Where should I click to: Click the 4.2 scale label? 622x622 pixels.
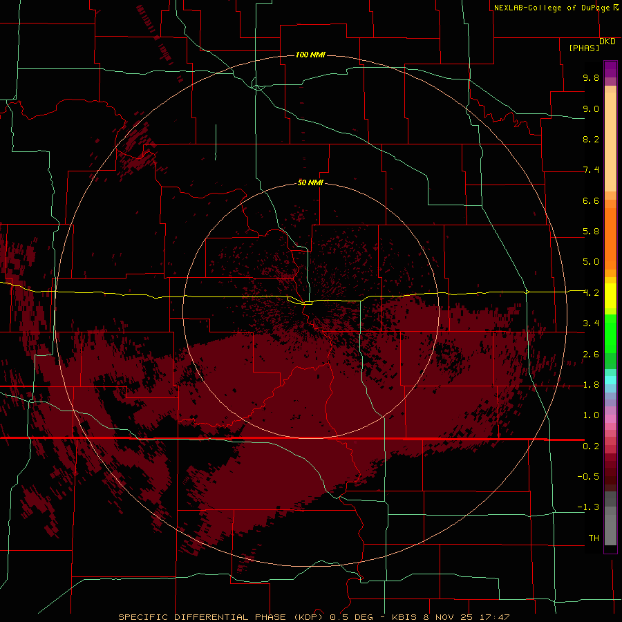tap(591, 293)
